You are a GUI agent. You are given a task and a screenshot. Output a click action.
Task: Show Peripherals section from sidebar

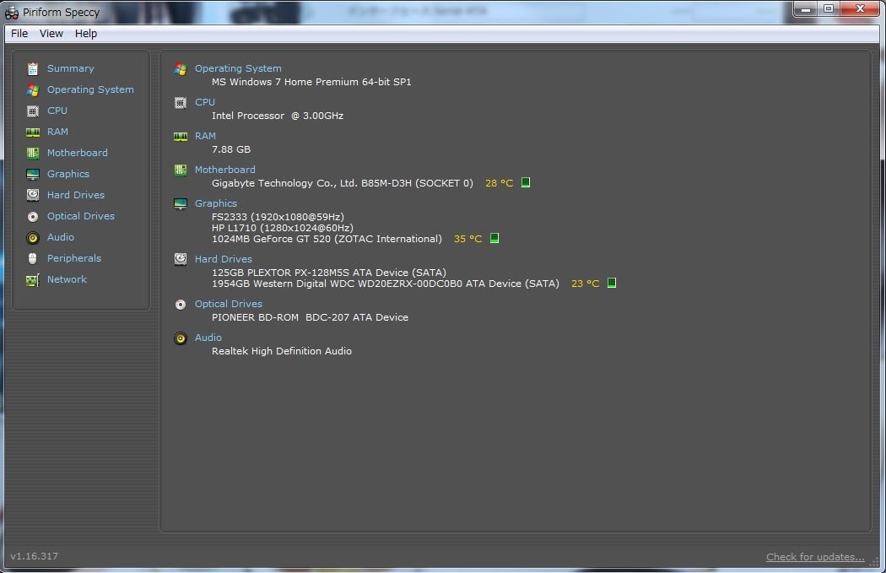point(74,258)
